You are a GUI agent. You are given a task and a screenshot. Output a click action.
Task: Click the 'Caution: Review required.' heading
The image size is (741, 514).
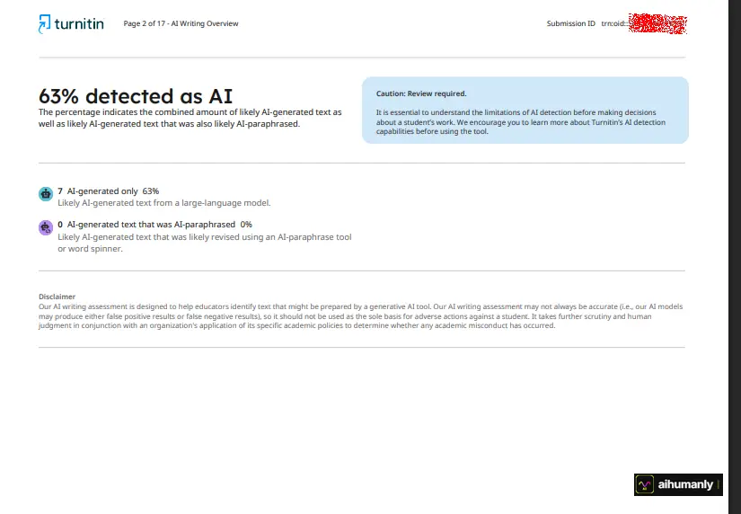point(421,93)
